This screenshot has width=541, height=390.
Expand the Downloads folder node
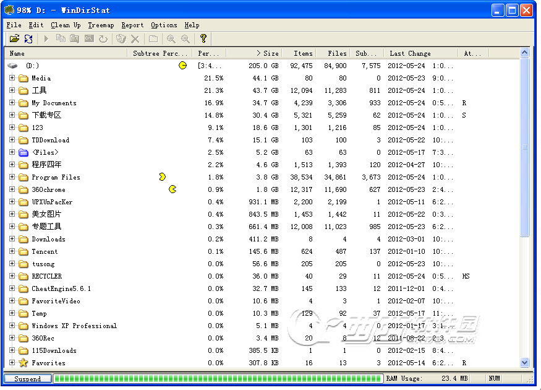pyautogui.click(x=12, y=239)
